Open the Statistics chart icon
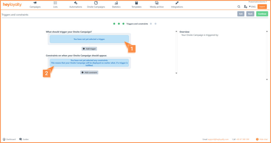271x143 pixels. click(x=116, y=3)
